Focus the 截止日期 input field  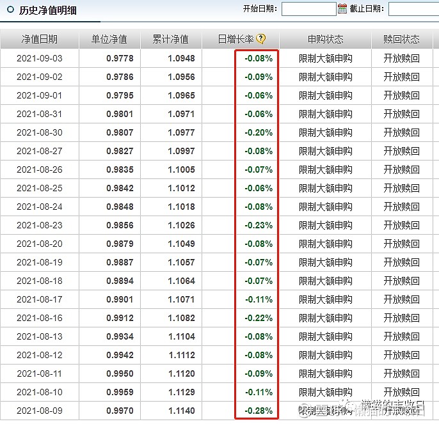[414, 9]
